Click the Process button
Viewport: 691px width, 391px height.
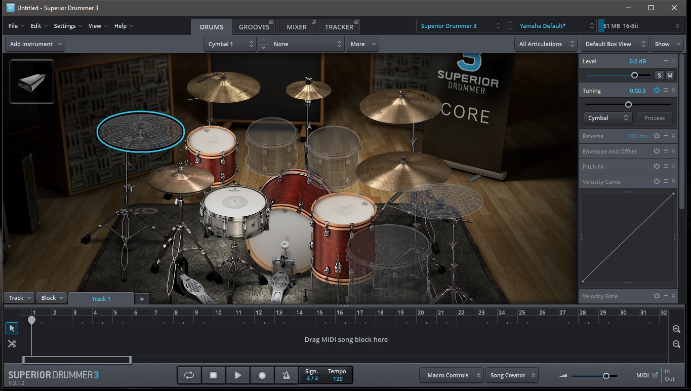point(654,118)
